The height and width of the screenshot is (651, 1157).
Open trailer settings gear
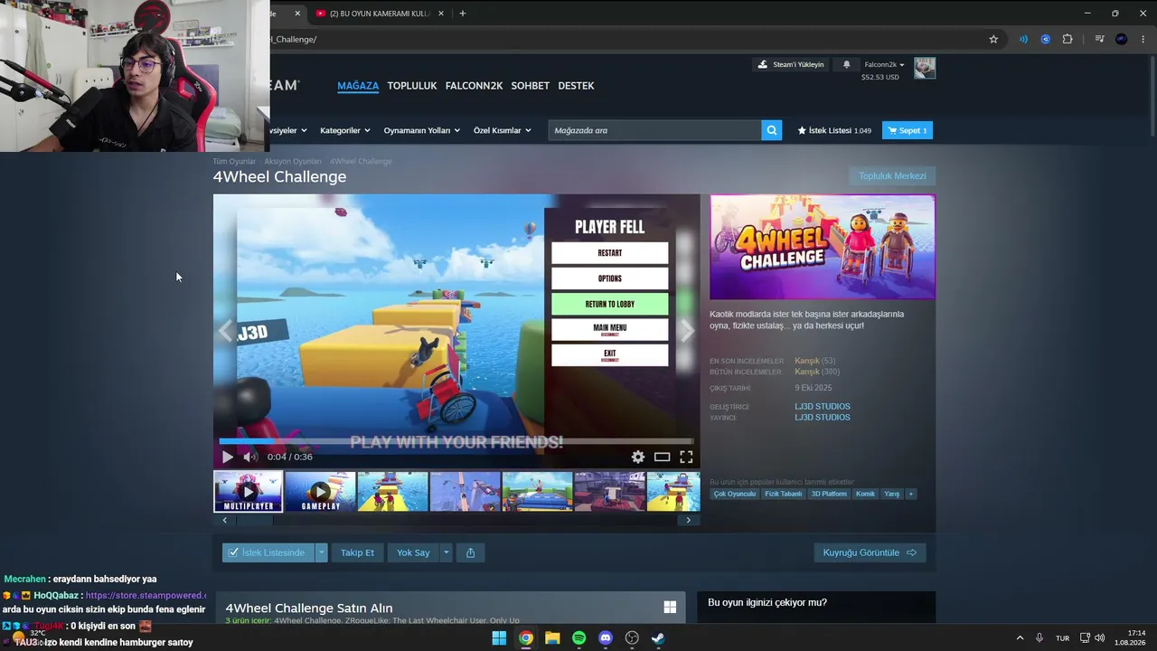[x=638, y=458]
